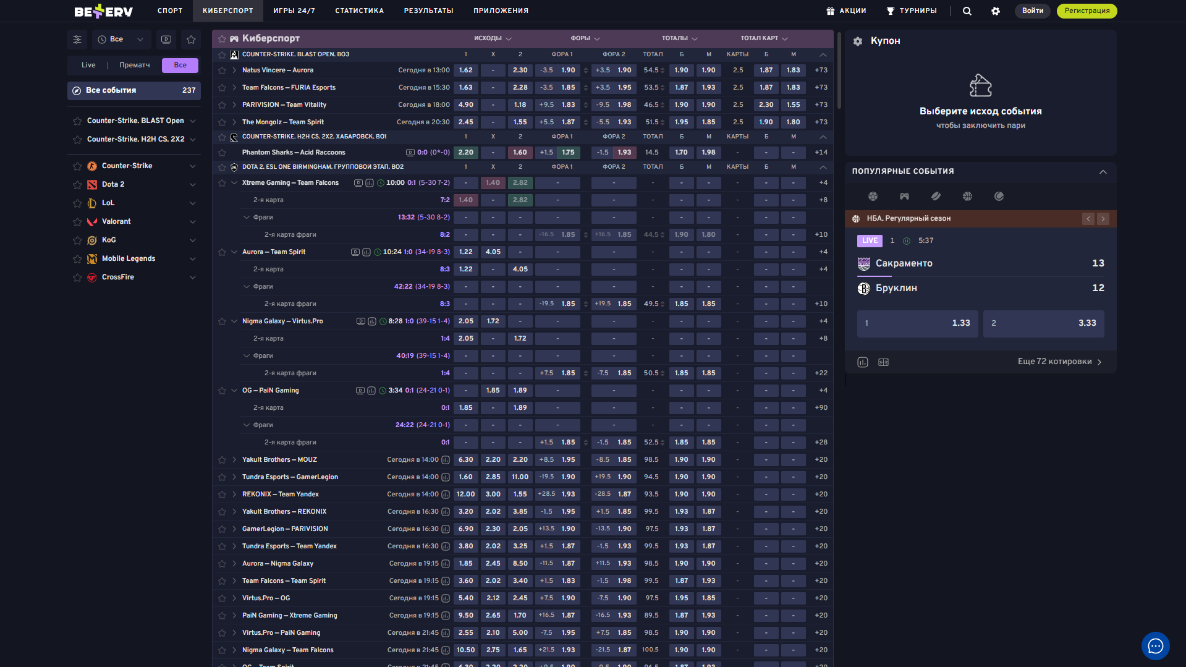
Task: Open the search icon in header
Action: (x=967, y=11)
